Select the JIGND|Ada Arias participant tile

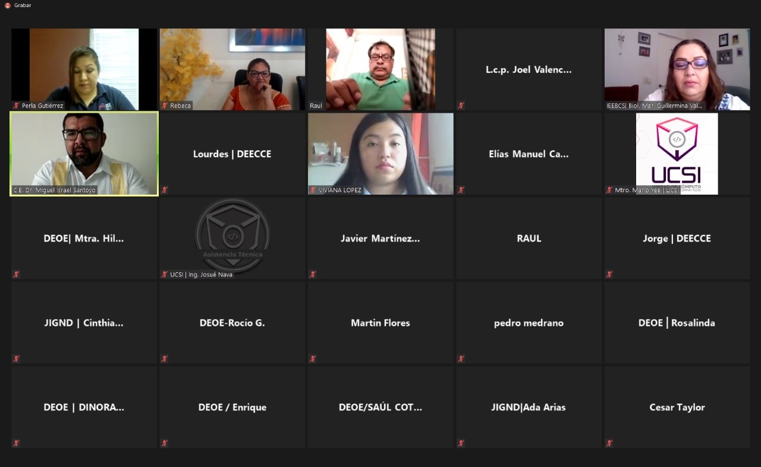[529, 407]
